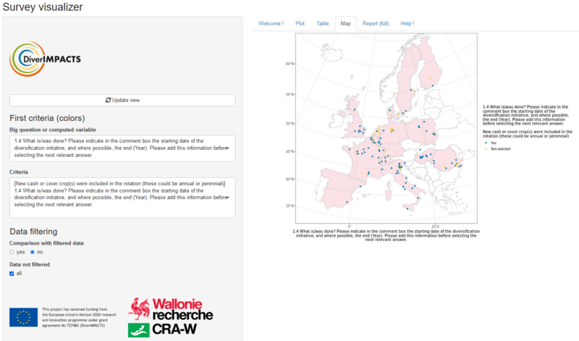
Task: Switch to the Plot tab
Action: tap(300, 23)
